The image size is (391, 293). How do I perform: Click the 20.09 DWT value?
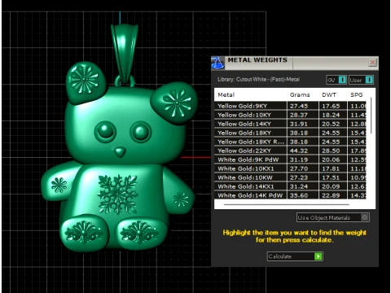[x=331, y=186]
